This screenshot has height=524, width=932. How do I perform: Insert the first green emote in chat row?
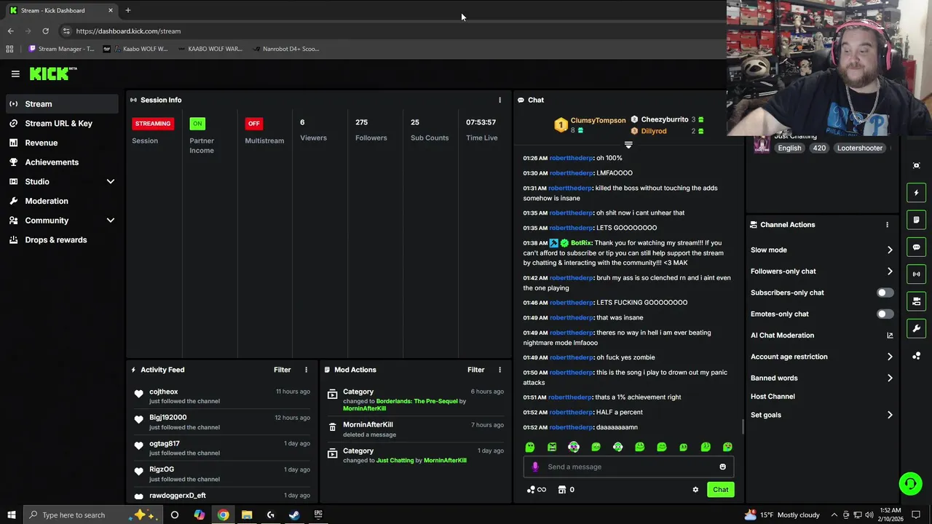coord(530,447)
